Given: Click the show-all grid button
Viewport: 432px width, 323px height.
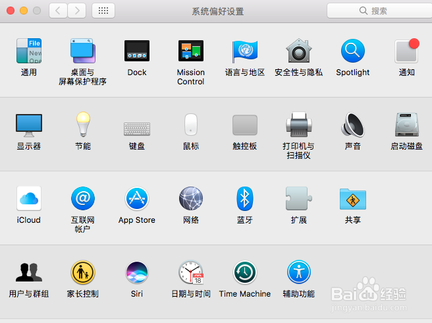Looking at the screenshot, I should (x=103, y=11).
